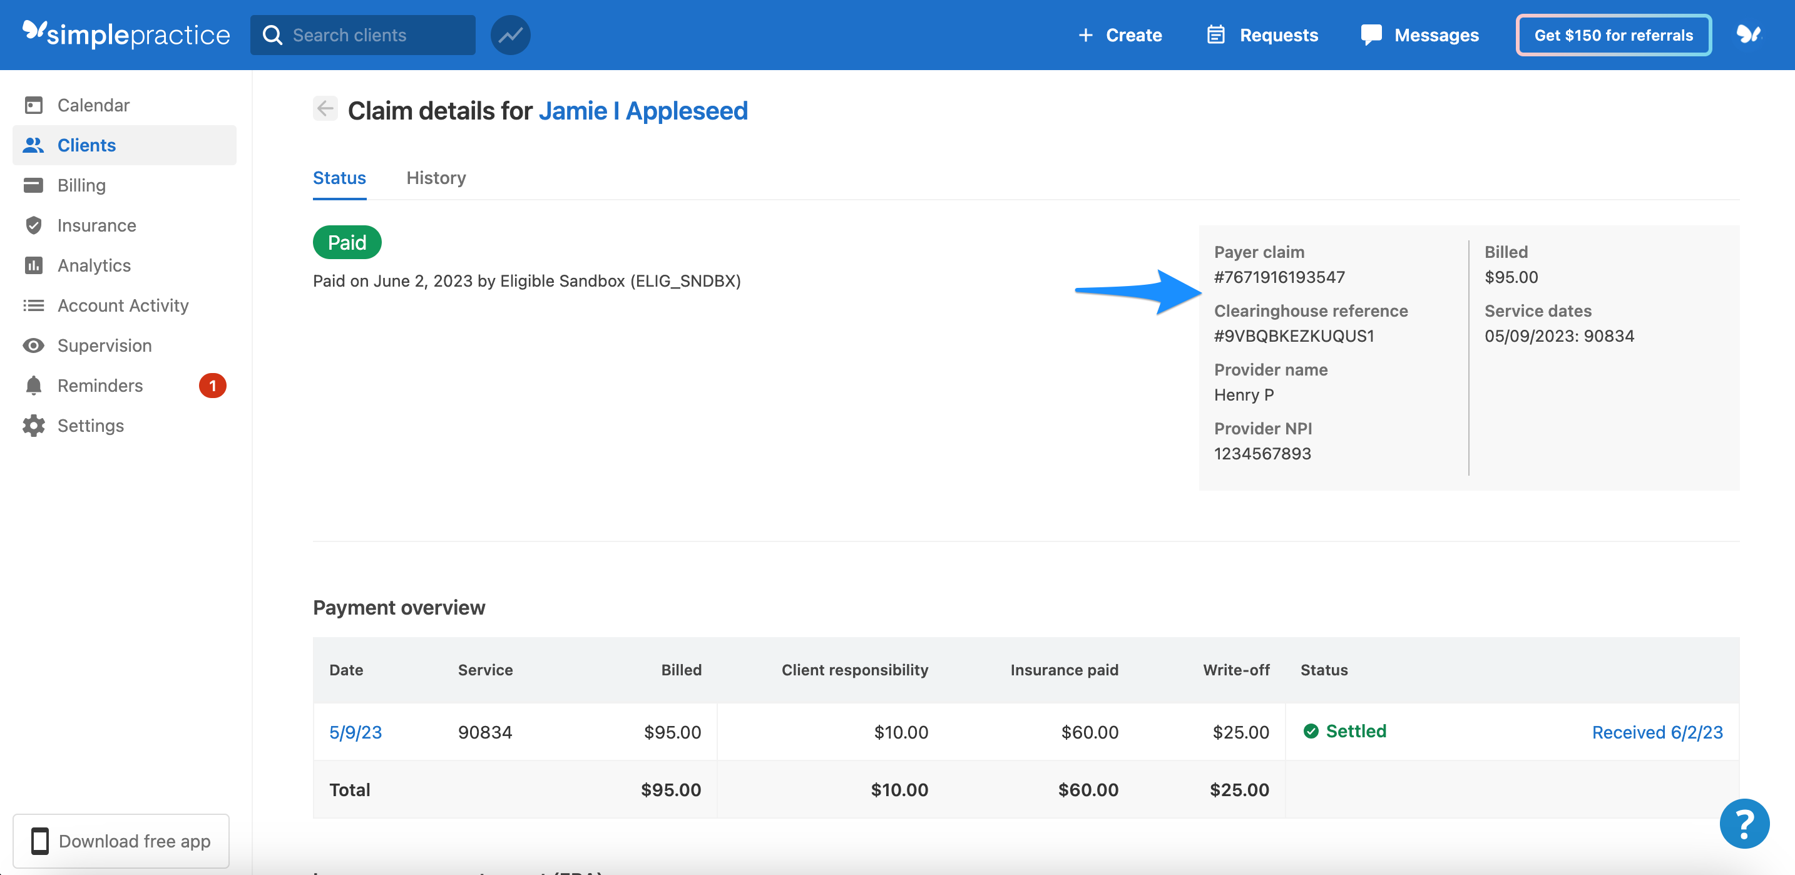The height and width of the screenshot is (875, 1795).
Task: Click the 90834 service code cell
Action: [485, 732]
